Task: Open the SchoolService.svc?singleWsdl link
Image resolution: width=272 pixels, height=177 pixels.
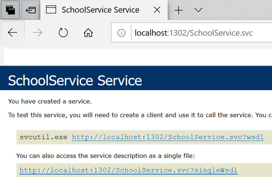Action: pos(128,170)
